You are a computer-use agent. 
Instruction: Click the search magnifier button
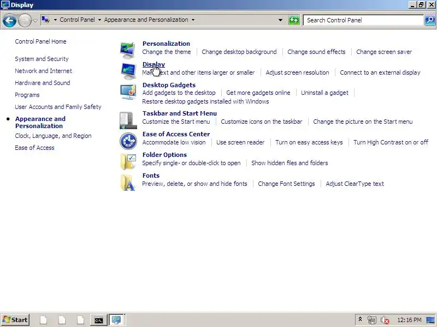point(430,20)
